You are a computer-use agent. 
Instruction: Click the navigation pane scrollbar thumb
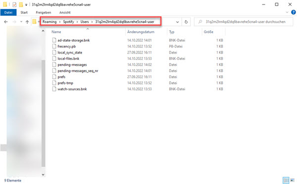click(43, 113)
